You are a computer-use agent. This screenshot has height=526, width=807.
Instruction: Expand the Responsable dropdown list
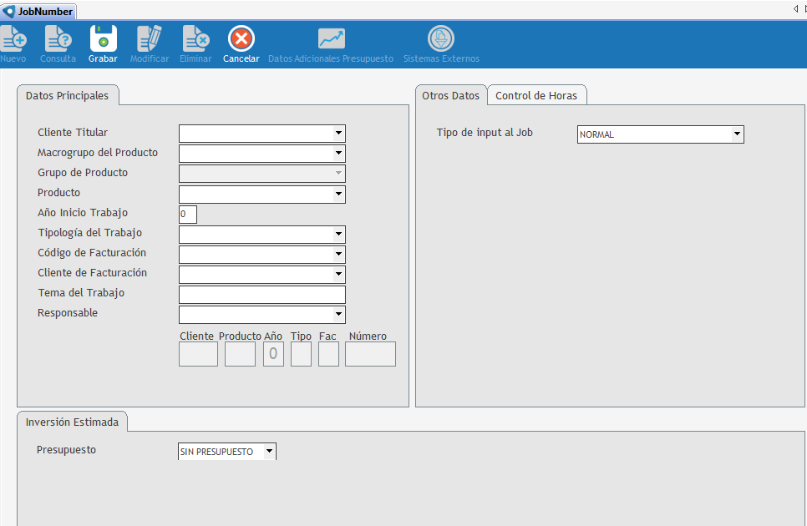338,315
